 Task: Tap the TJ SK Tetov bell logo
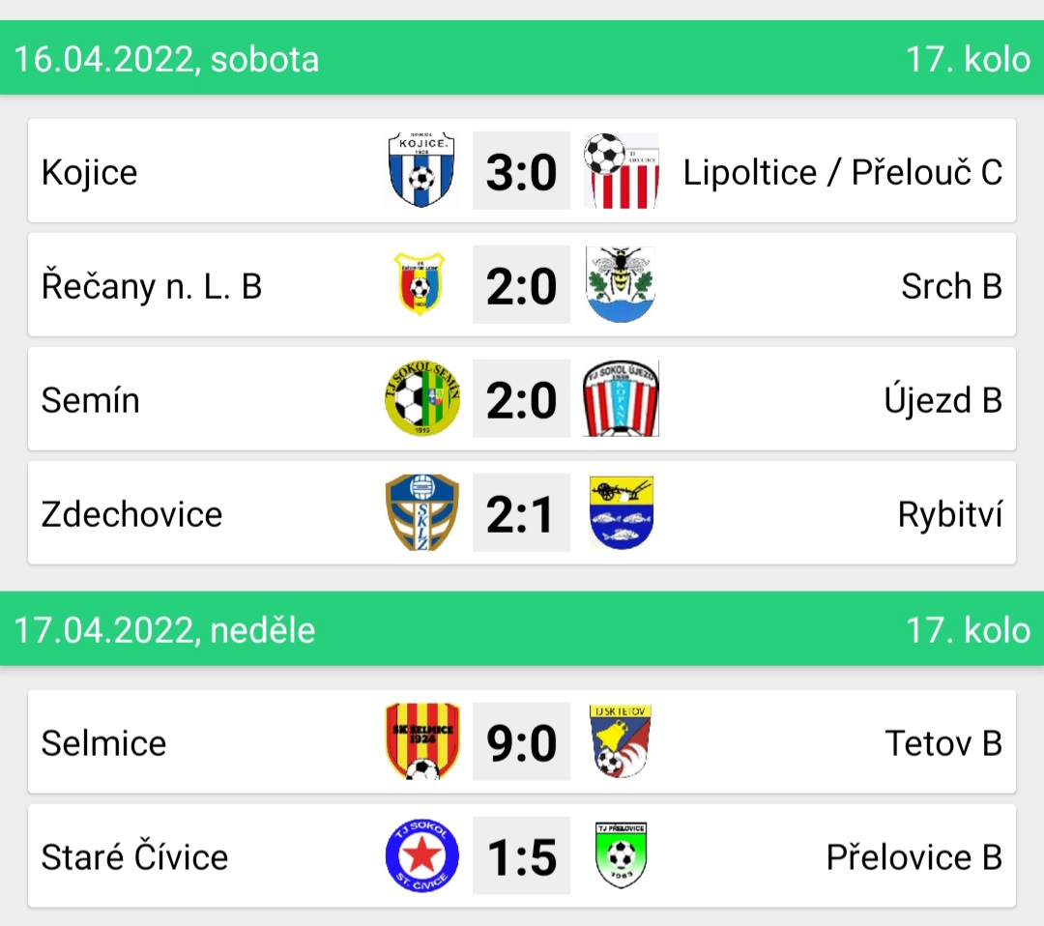pyautogui.click(x=621, y=741)
